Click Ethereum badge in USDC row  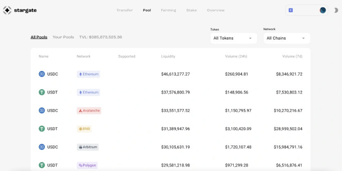88,74
